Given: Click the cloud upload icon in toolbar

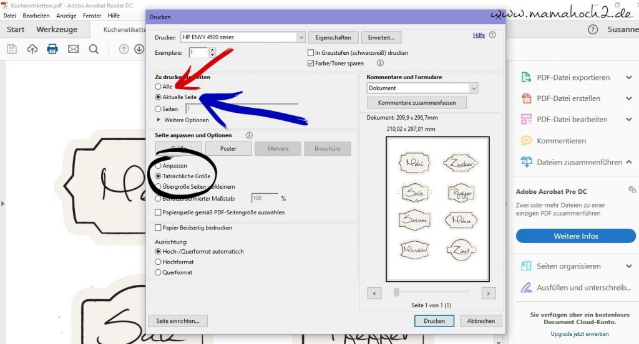Looking at the screenshot, I should [x=32, y=49].
